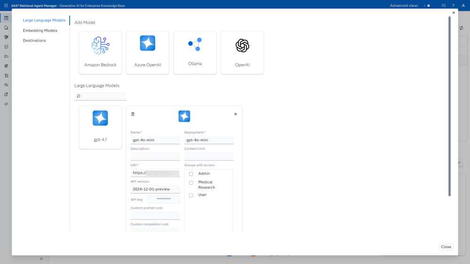
Task: Check the Medical Research group checkbox
Action: pos(191,183)
